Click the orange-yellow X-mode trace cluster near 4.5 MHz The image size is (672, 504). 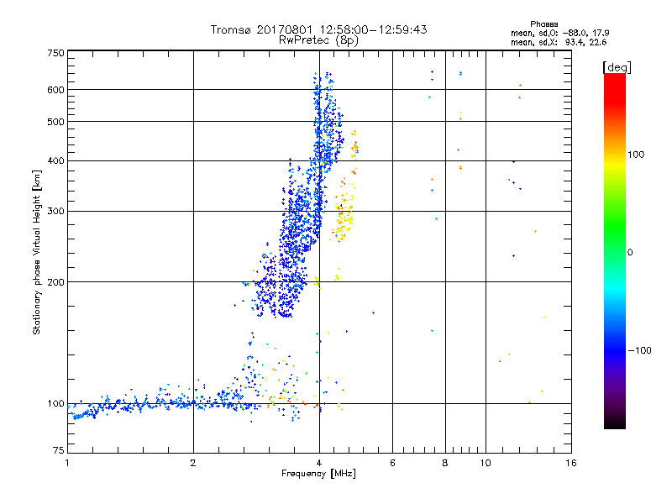click(344, 210)
